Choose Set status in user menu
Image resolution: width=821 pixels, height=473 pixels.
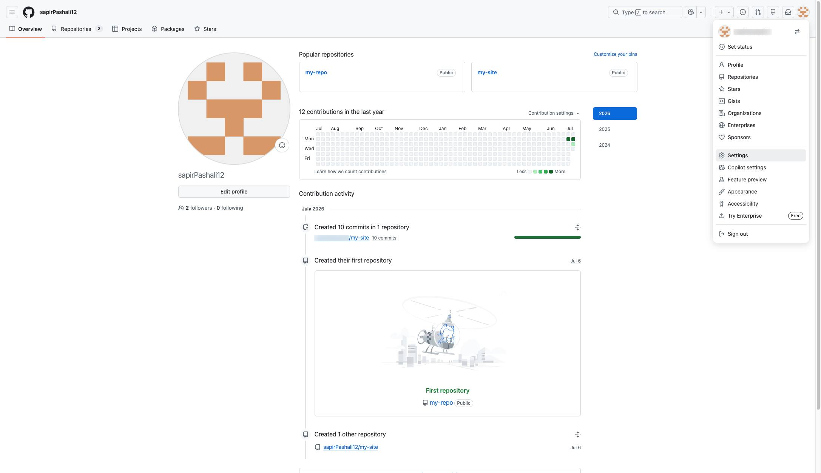[x=761, y=47]
